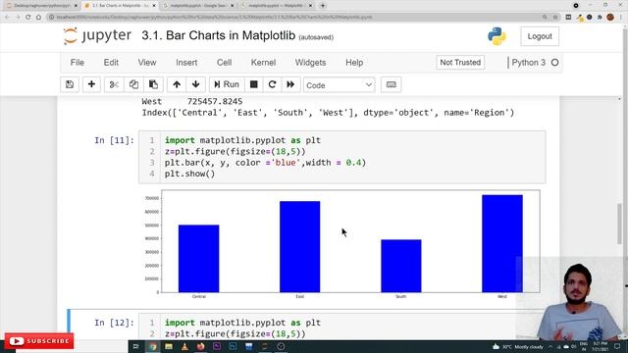Open the Cell menu
The height and width of the screenshot is (353, 628).
pos(225,63)
